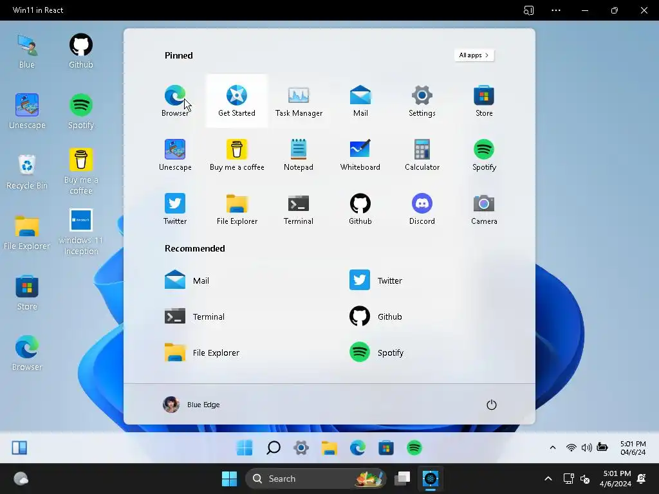Screen dimensions: 659x494
Task: Open Settings from pinned apps
Action: click(422, 101)
